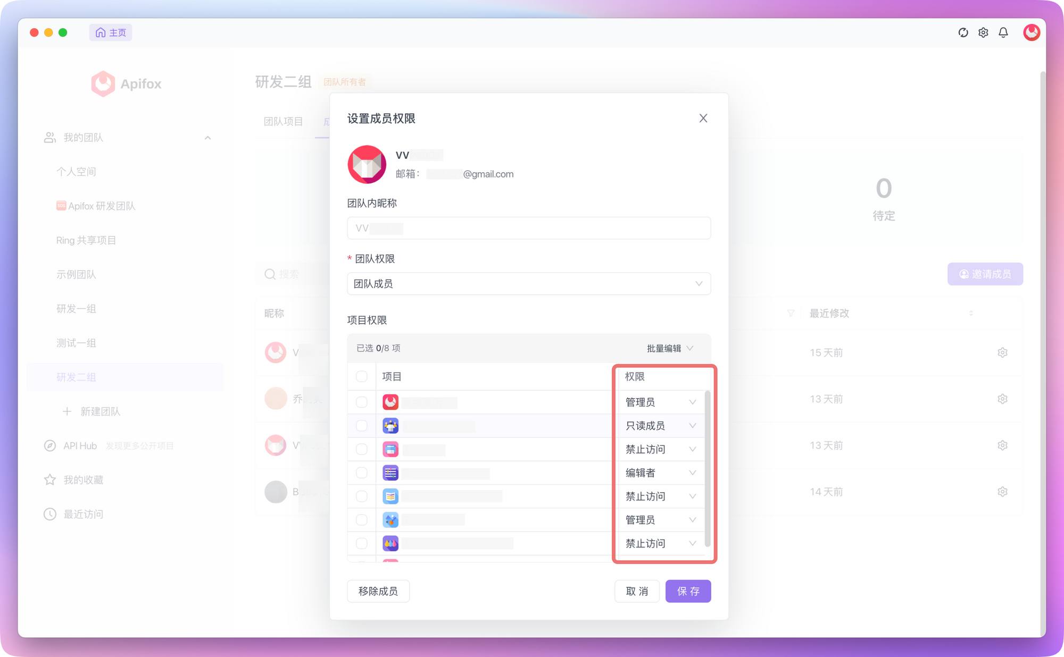Click the red fox project icon in first row
1064x657 pixels.
click(x=390, y=402)
